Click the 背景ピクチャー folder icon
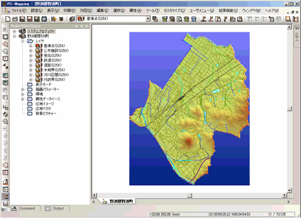Viewport: 301px width, 218px height. 29,114
